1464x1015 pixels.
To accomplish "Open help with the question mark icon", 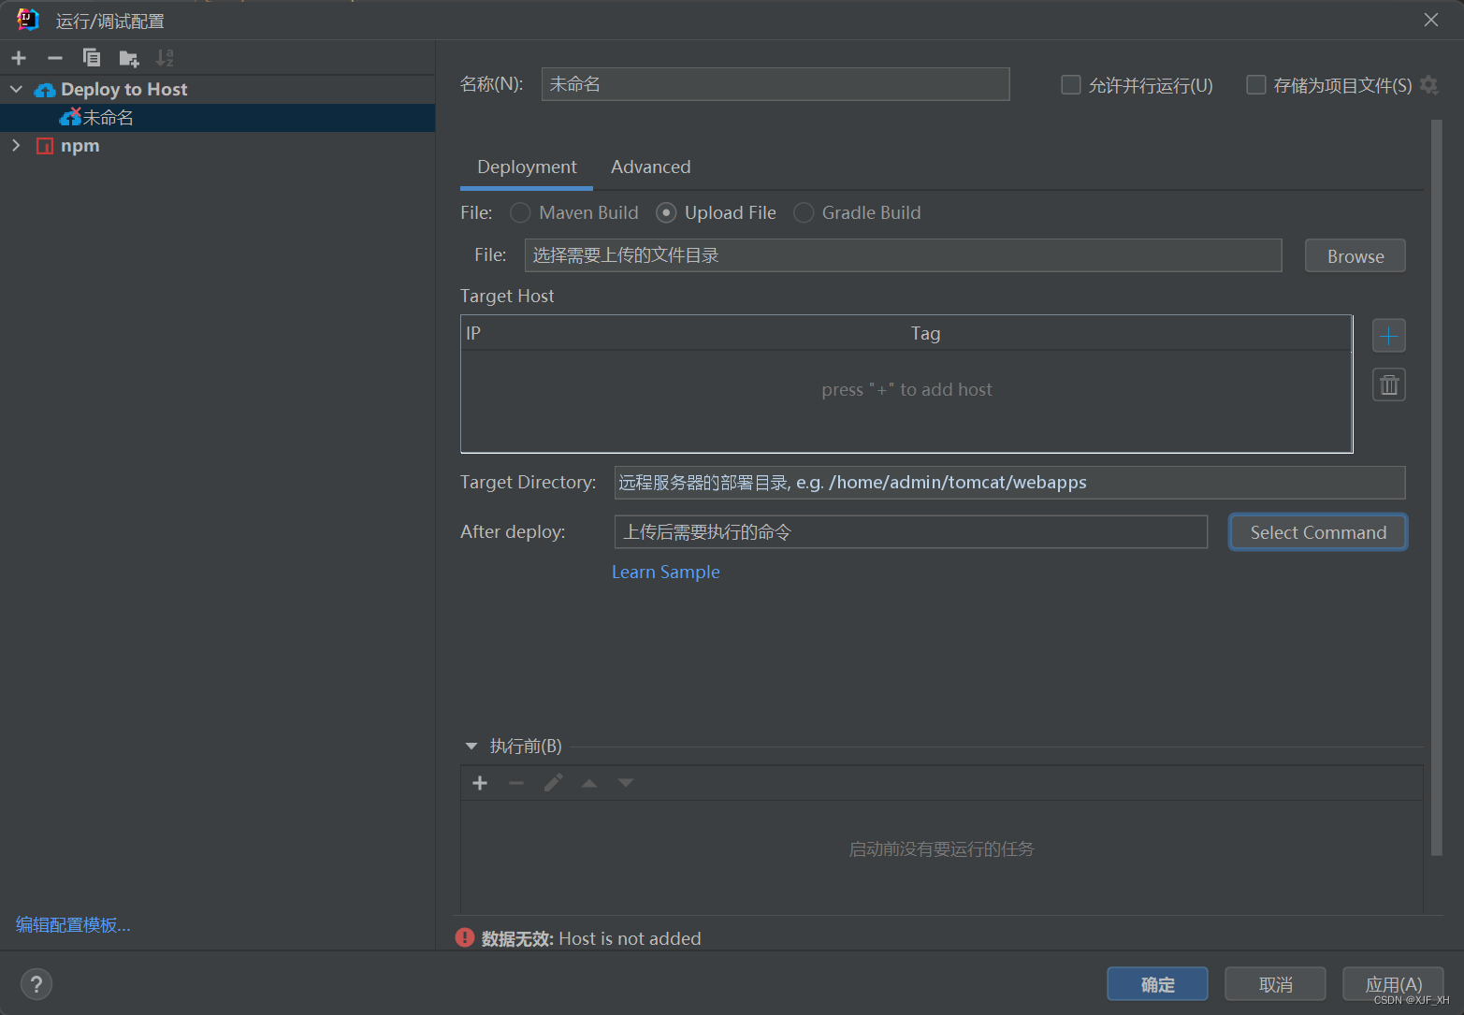I will click(36, 983).
